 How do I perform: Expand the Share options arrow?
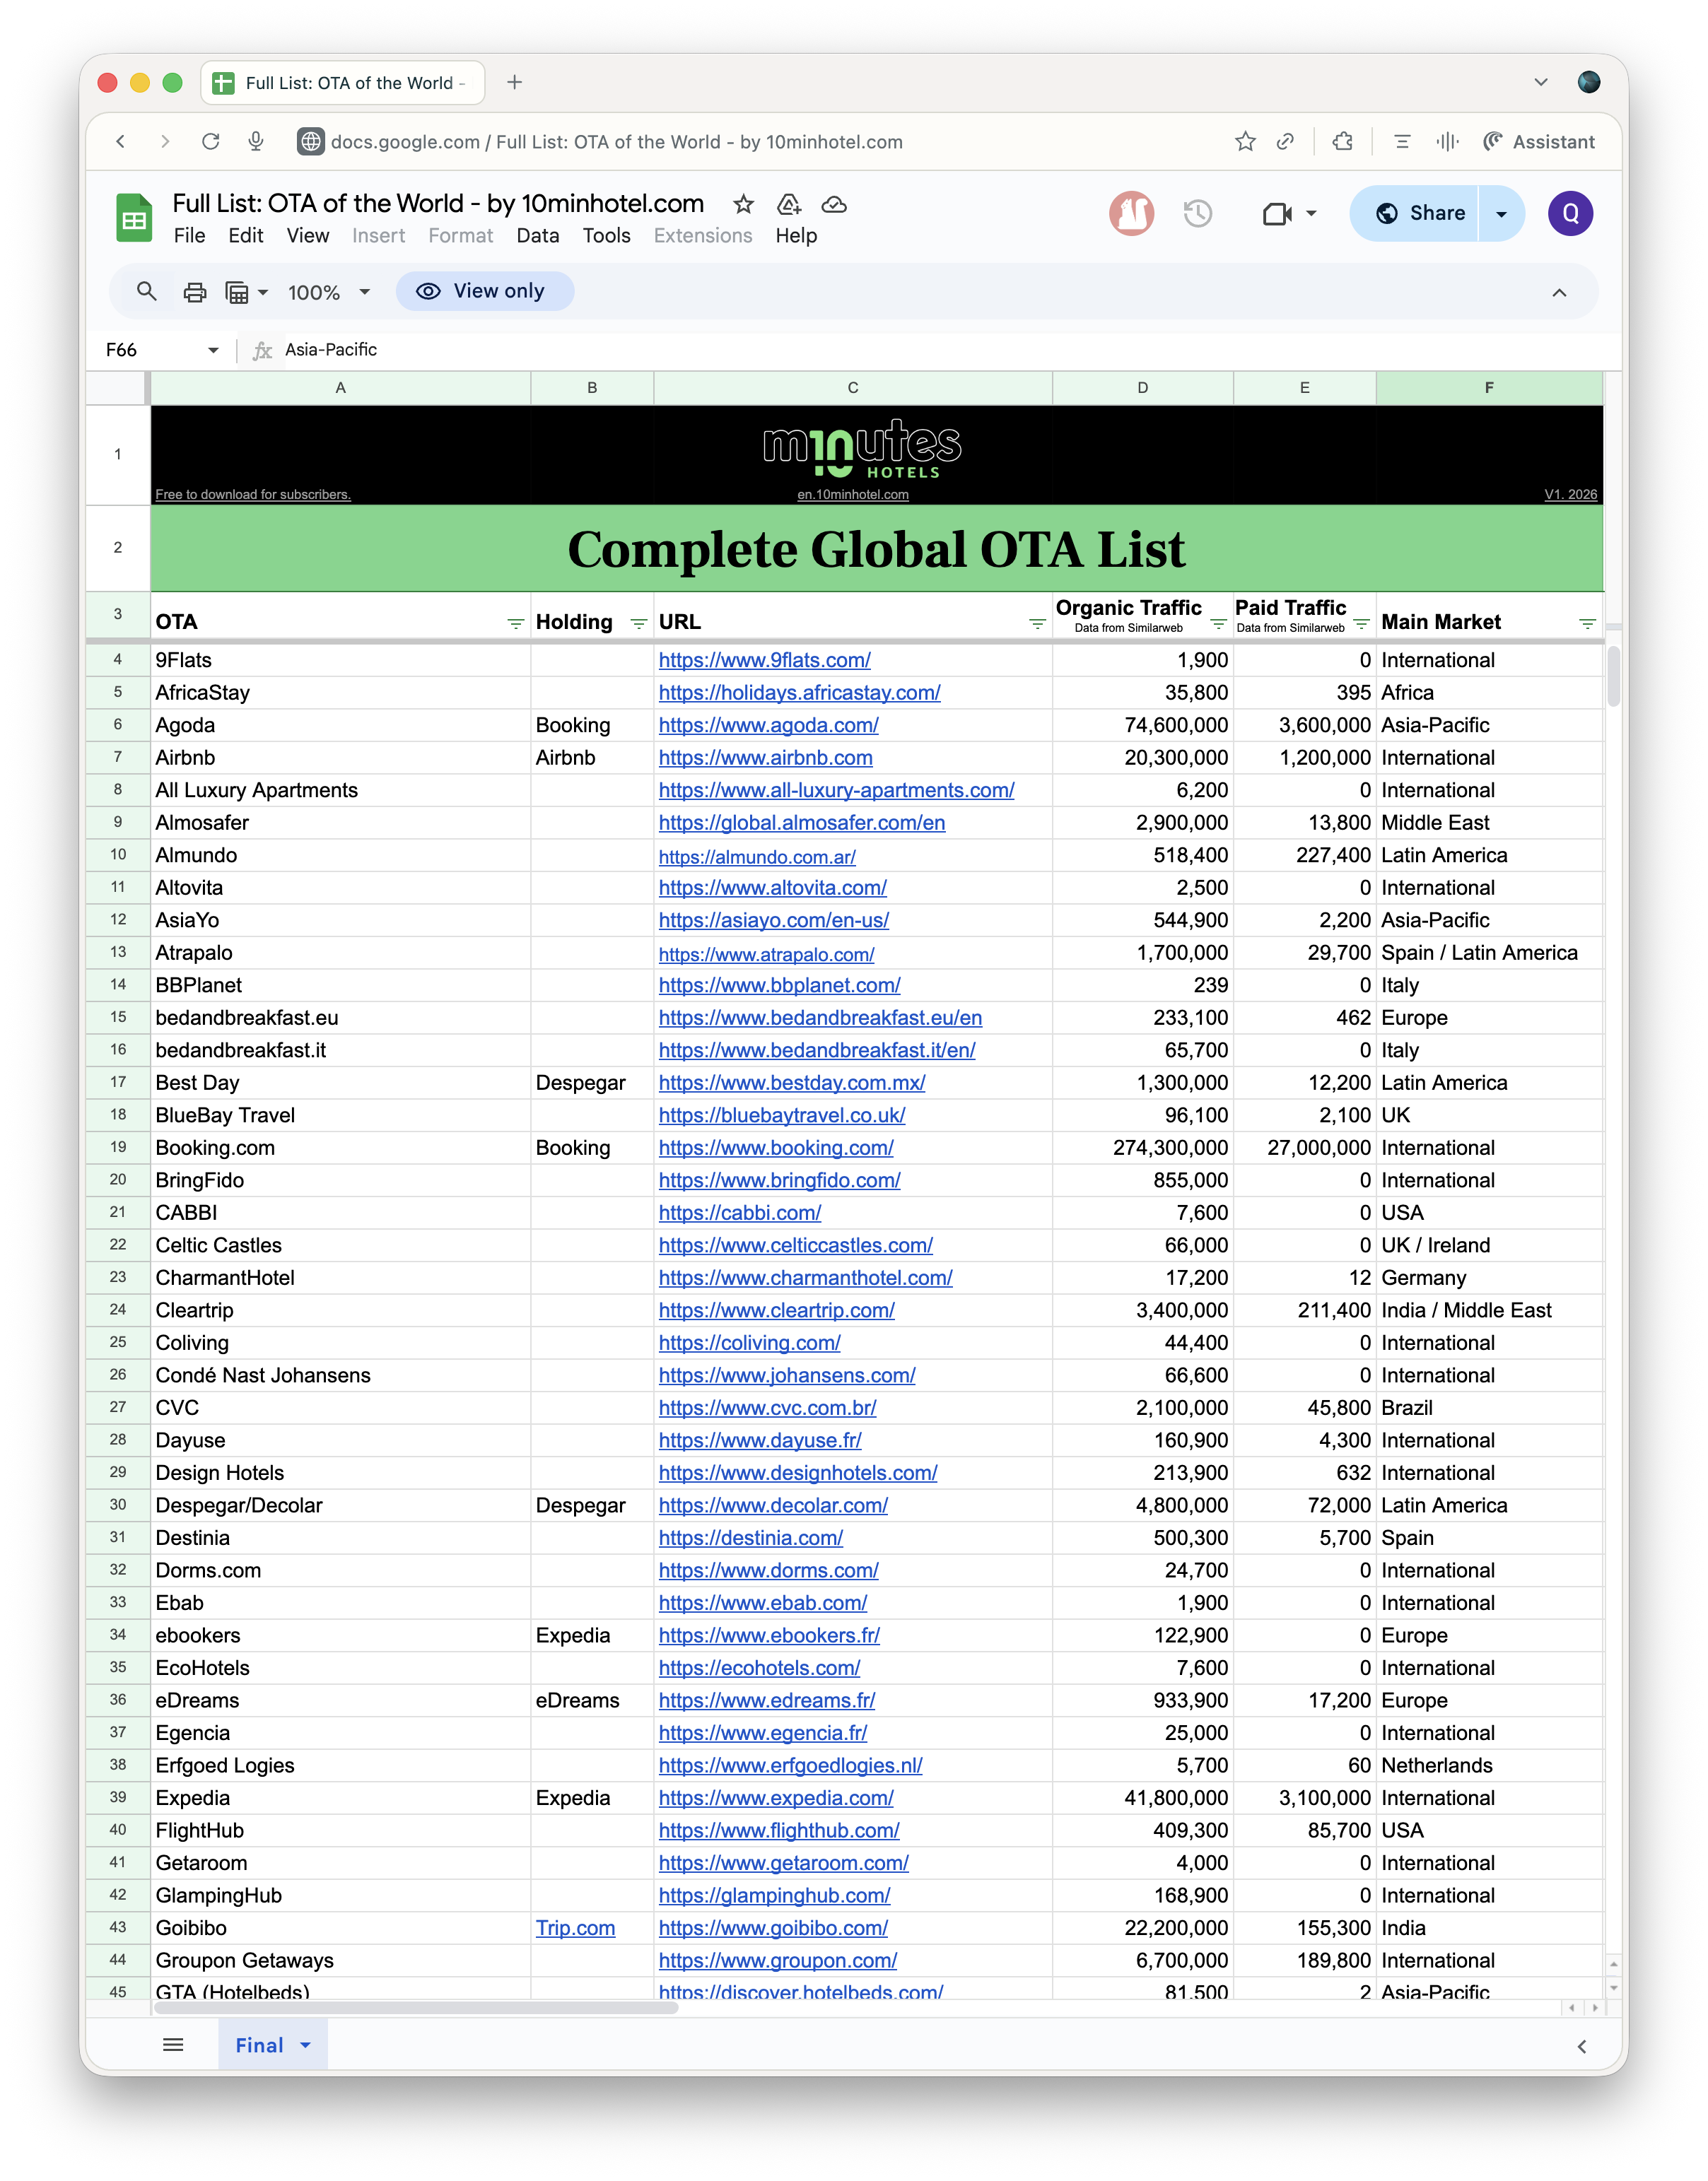(x=1501, y=214)
